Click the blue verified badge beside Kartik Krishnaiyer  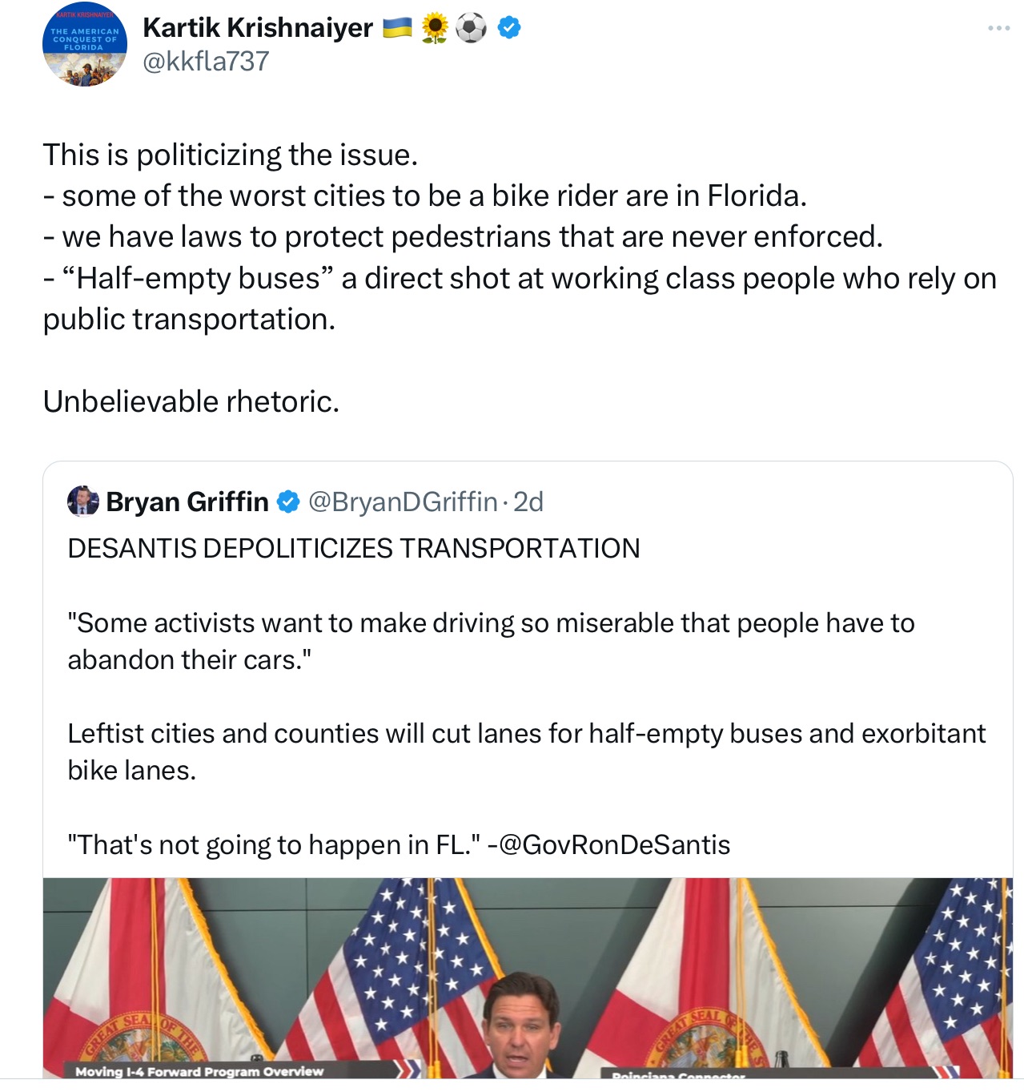tap(509, 28)
